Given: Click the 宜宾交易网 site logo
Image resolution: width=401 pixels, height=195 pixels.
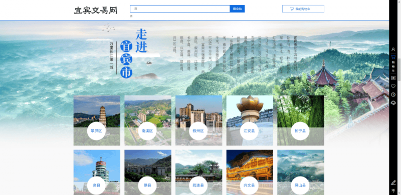Looking at the screenshot, I should [96, 10].
